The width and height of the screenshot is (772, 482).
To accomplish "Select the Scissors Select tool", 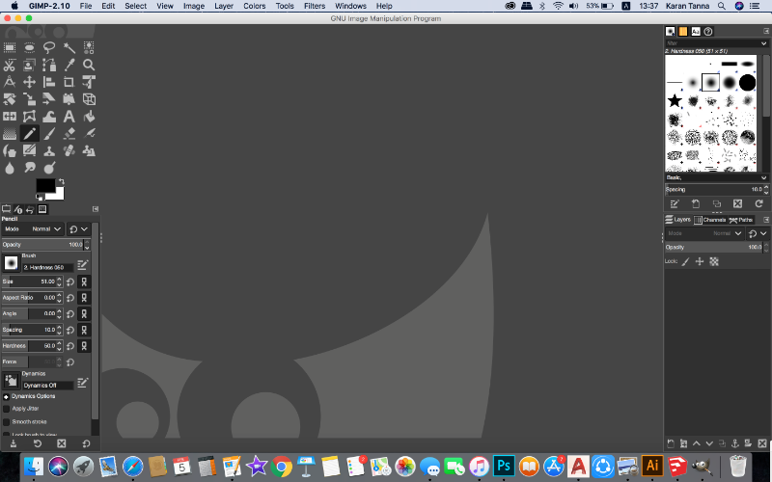I will point(10,65).
